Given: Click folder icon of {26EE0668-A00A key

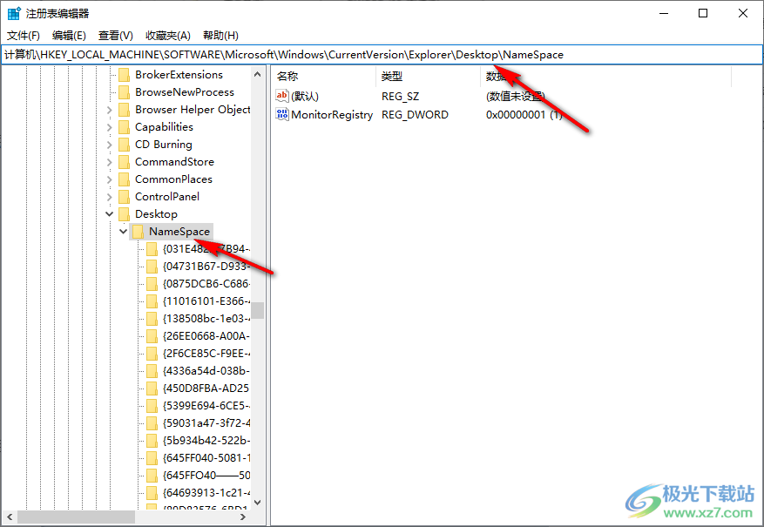Looking at the screenshot, I should (x=152, y=336).
